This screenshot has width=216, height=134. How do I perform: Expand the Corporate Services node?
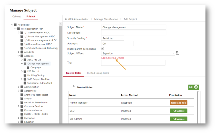tap(19, 106)
